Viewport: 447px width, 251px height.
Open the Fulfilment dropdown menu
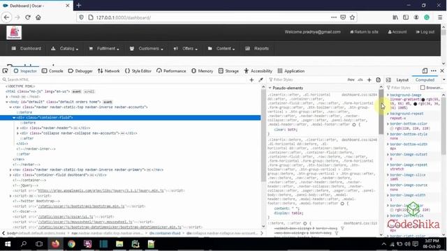104,49
